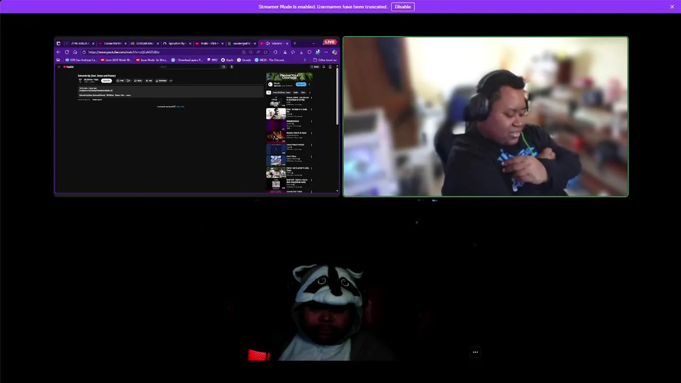
Task: Disable Streamer Mode from the banner
Action: point(403,6)
